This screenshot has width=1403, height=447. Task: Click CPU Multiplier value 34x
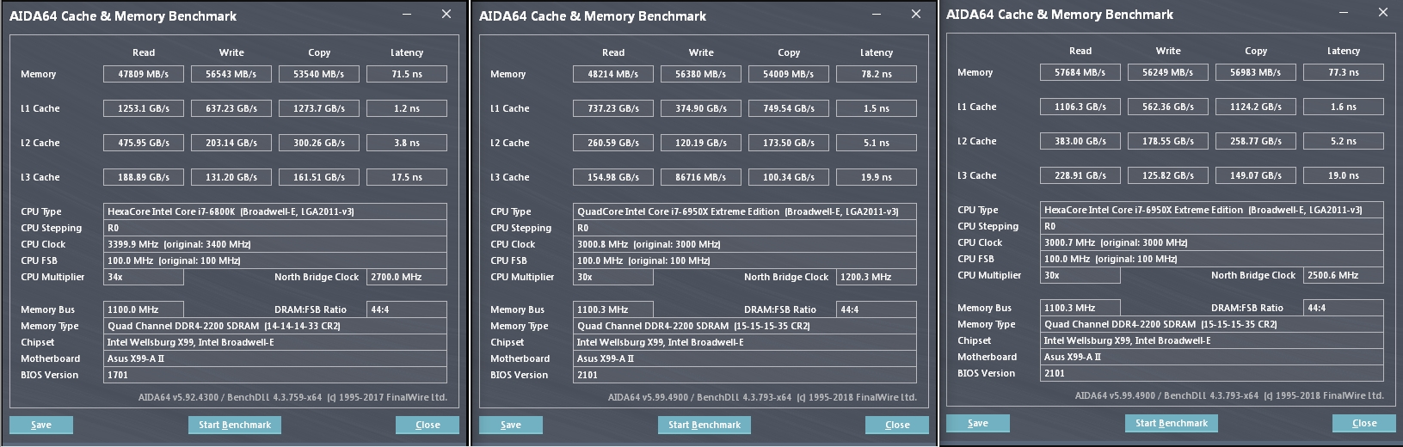click(144, 277)
